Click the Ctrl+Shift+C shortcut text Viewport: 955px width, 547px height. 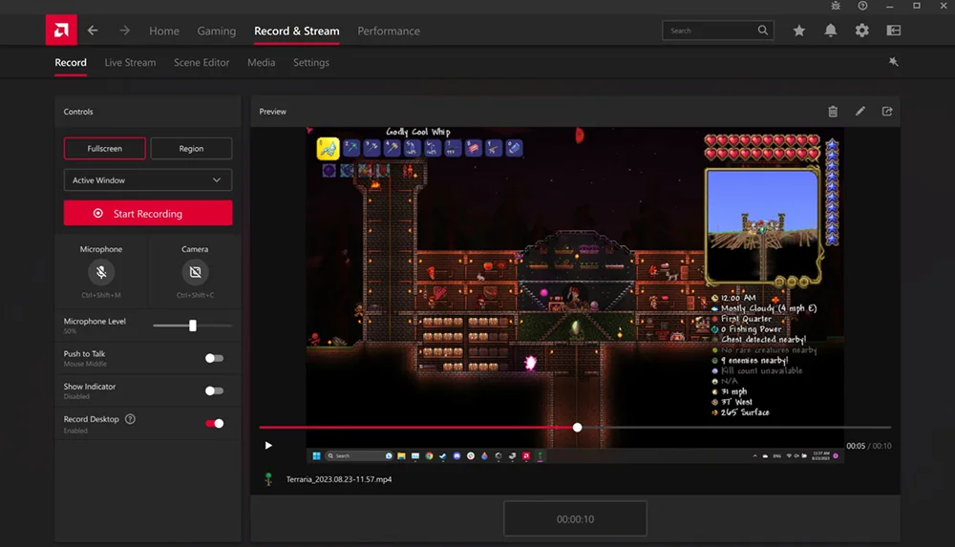pyautogui.click(x=195, y=295)
